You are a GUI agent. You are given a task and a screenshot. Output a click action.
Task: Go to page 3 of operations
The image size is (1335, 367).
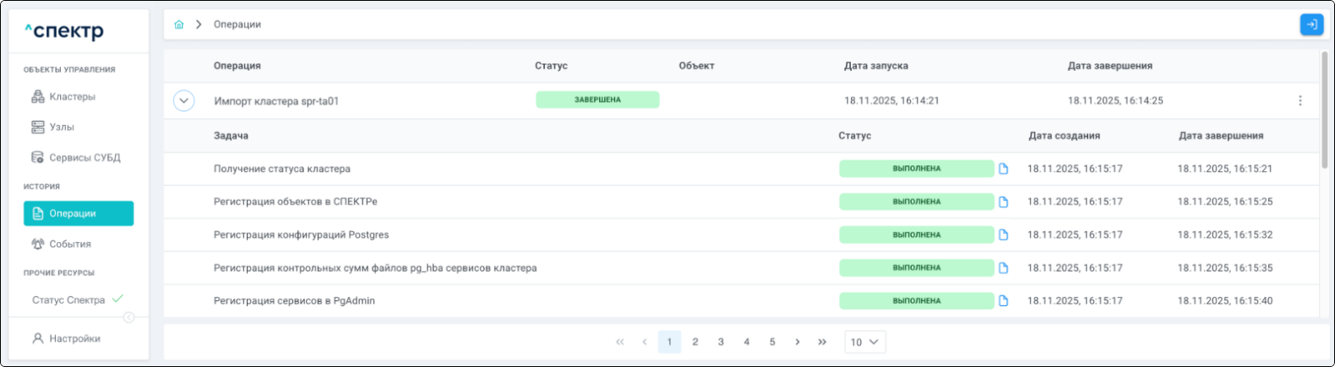coord(721,342)
